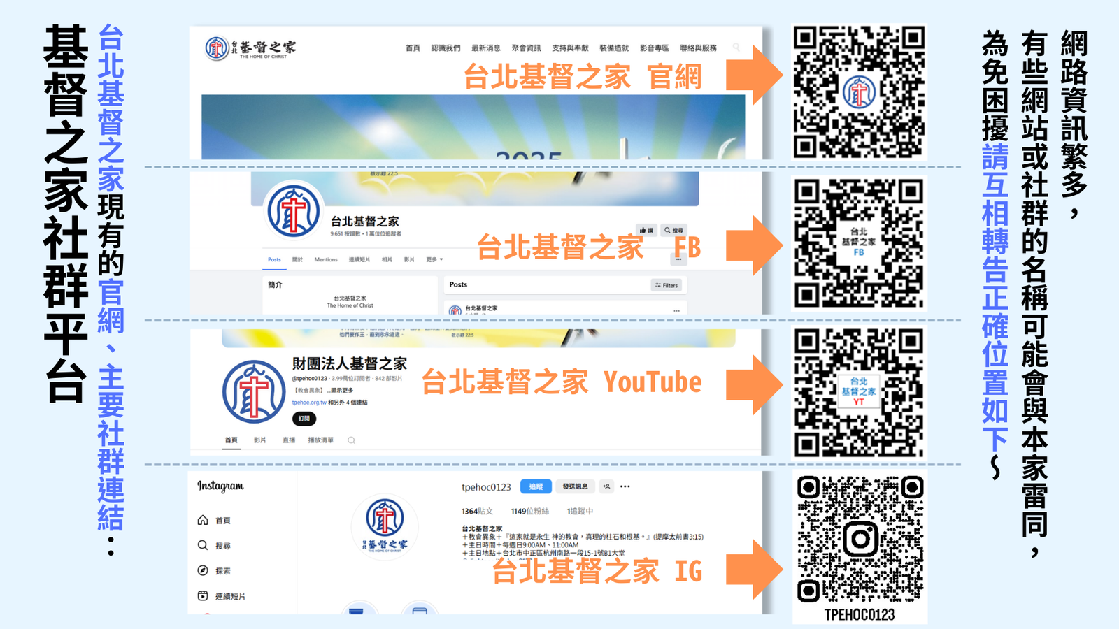Open the tpehoc.org.tw link on YouTube
Image resolution: width=1119 pixels, height=629 pixels.
pos(309,403)
